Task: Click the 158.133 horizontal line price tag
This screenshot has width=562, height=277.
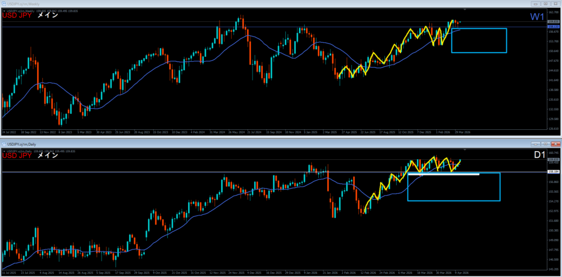Action: 553,26
